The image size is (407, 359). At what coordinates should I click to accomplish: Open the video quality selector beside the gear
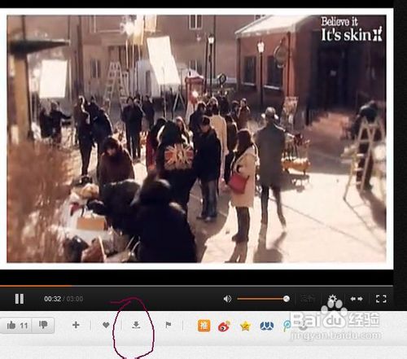coord(308,299)
